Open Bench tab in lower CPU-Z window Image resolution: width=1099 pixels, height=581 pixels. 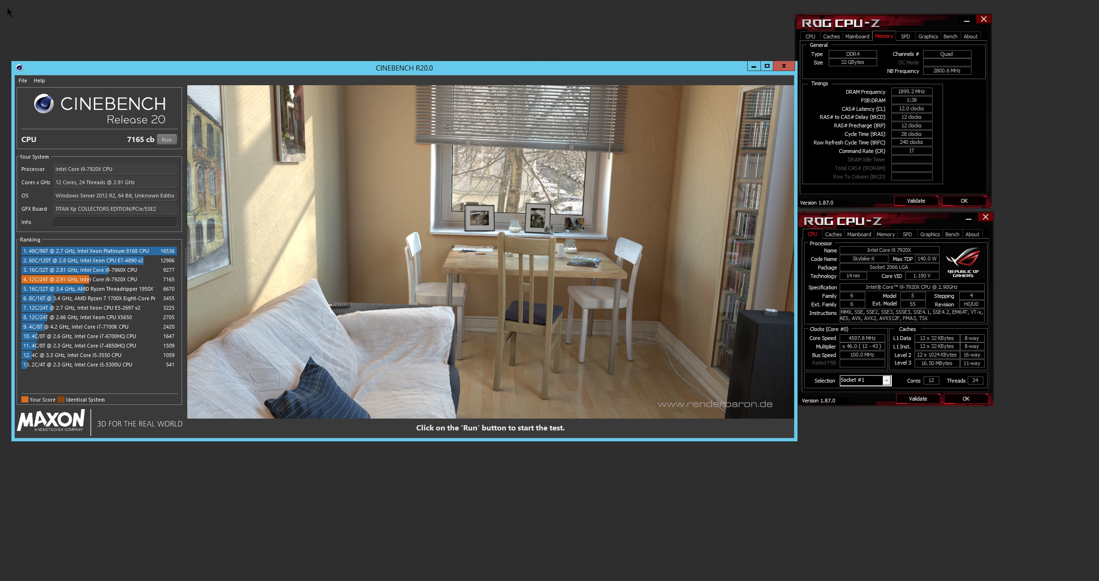952,234
